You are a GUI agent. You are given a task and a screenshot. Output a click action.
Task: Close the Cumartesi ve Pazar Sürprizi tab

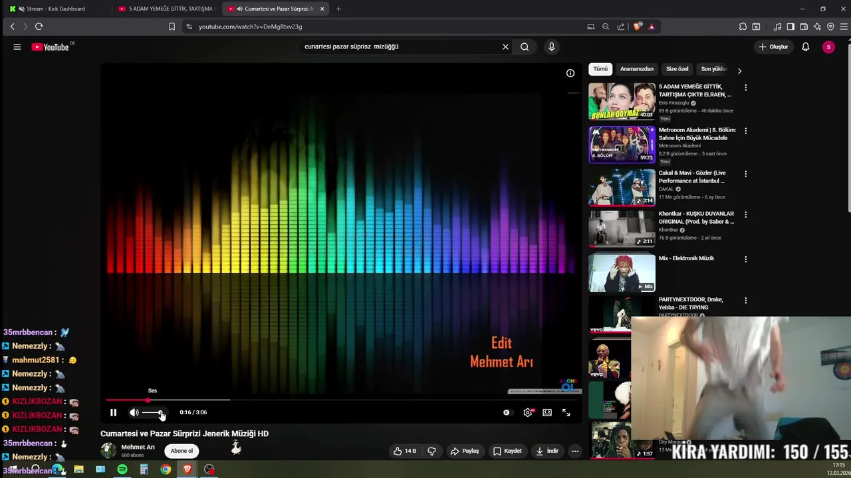[x=322, y=9]
